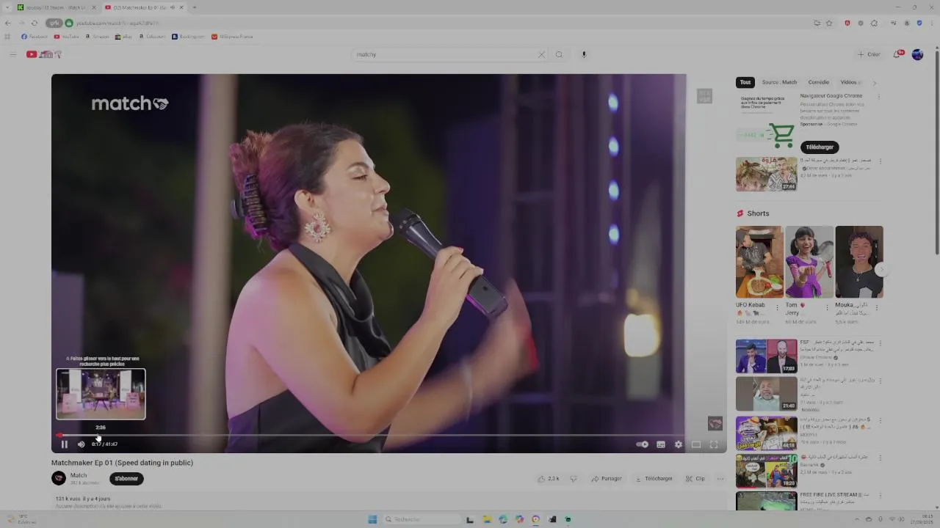The width and height of the screenshot is (940, 528).
Task: Download video via Télécharger under player
Action: [x=654, y=479]
